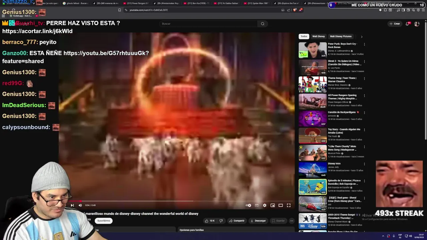This screenshot has width=427, height=240.
Task: Open the account avatar menu
Action: [x=417, y=24]
